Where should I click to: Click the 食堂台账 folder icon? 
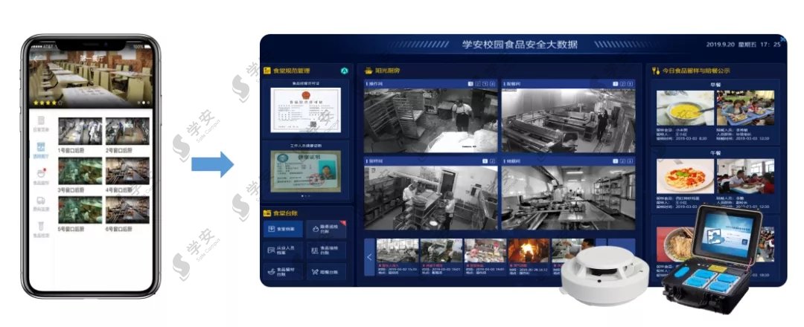pos(267,213)
